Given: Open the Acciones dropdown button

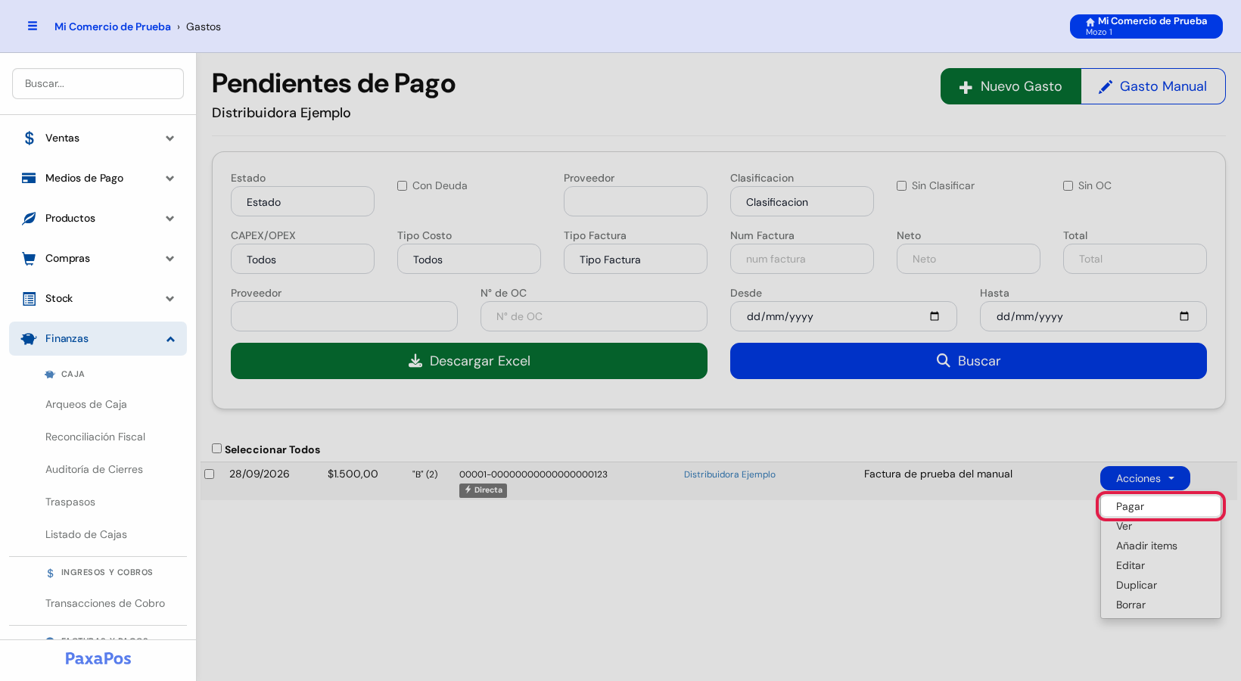Looking at the screenshot, I should (x=1145, y=478).
